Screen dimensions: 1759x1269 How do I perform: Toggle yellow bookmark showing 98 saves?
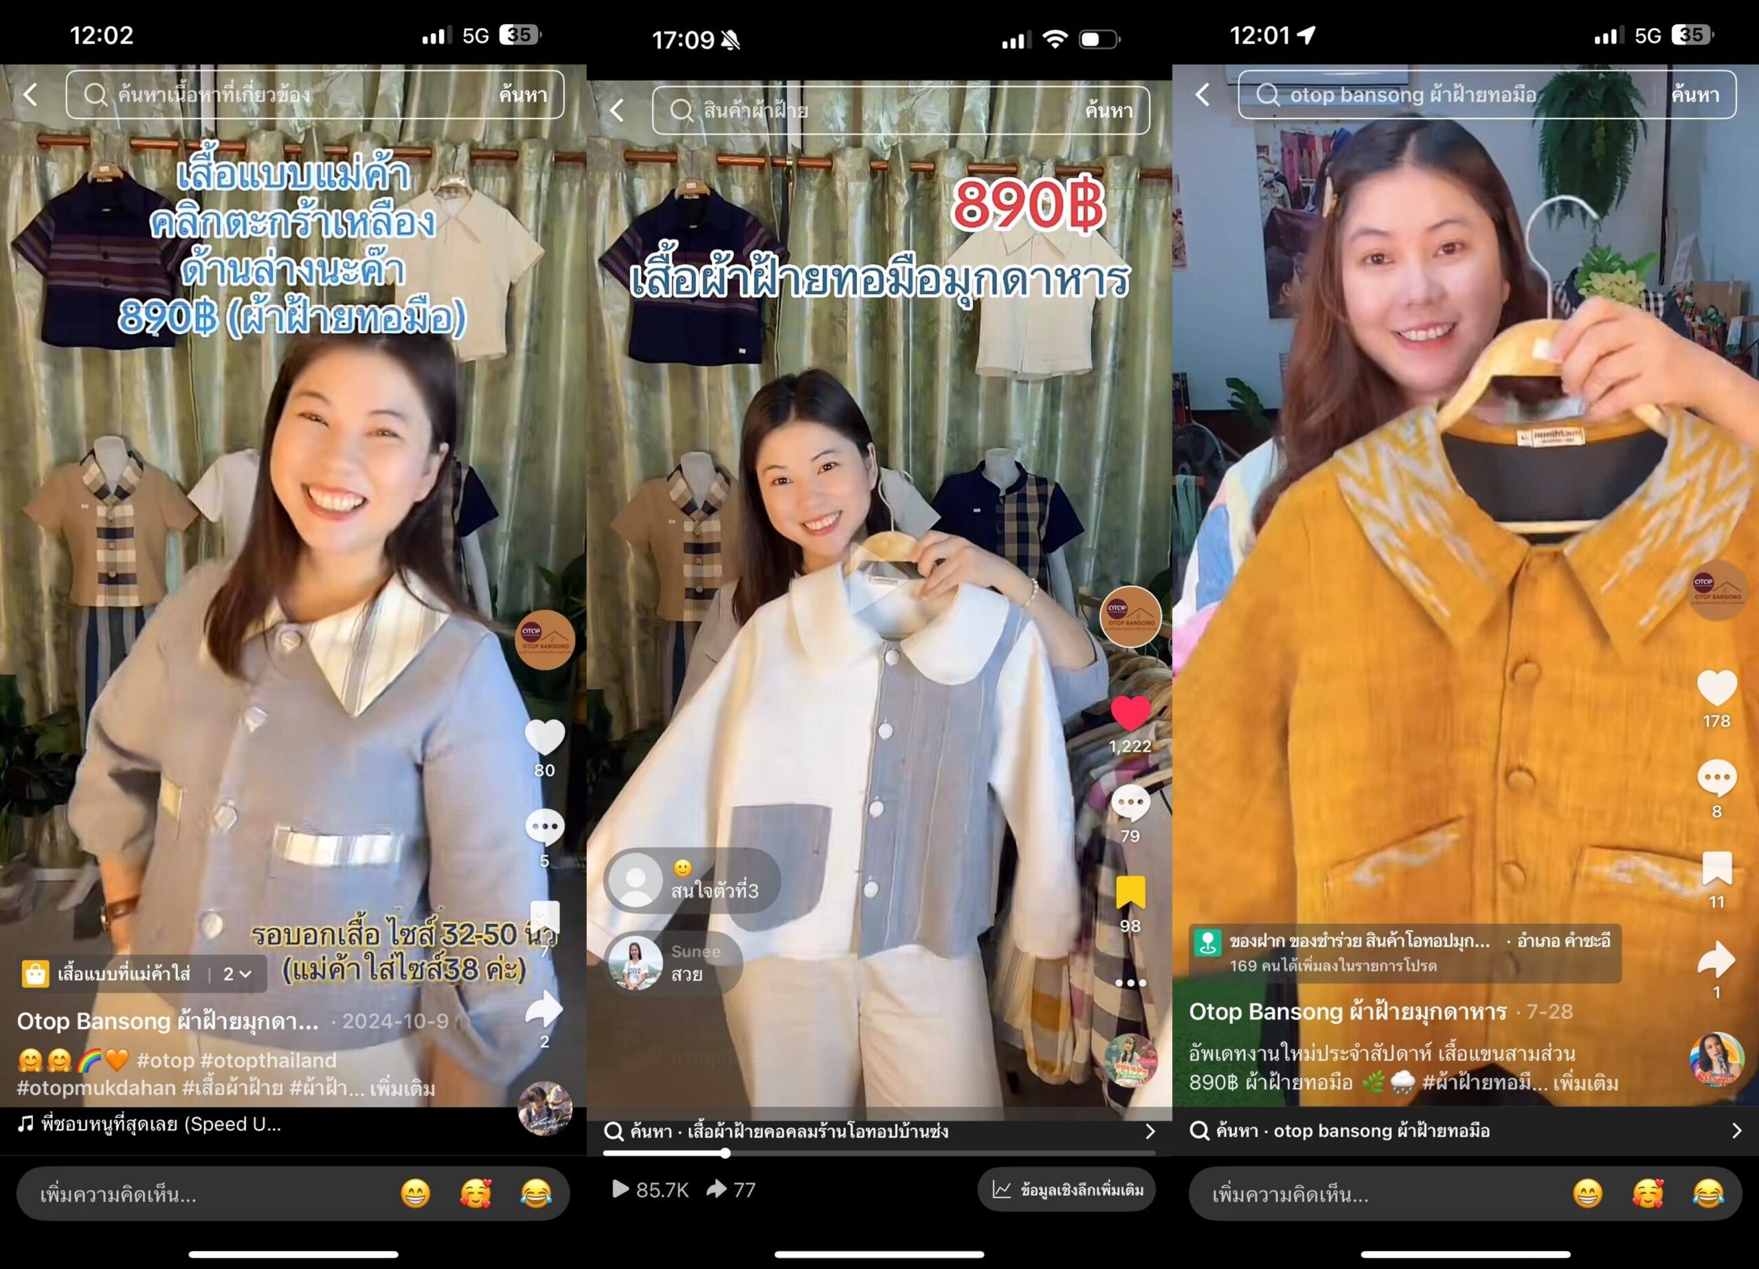pyautogui.click(x=1130, y=892)
